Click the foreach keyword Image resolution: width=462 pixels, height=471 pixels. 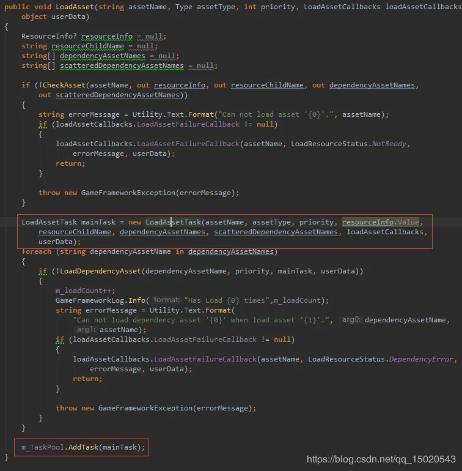tap(36, 251)
